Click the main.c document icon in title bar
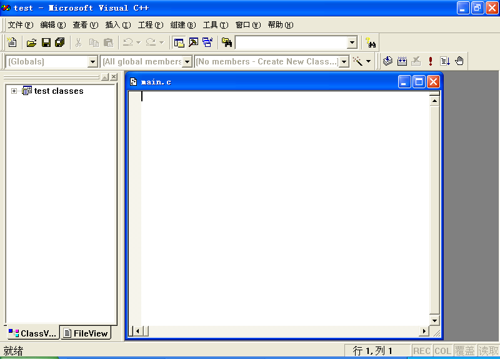Viewport: 500px width, 359px height. pos(134,82)
